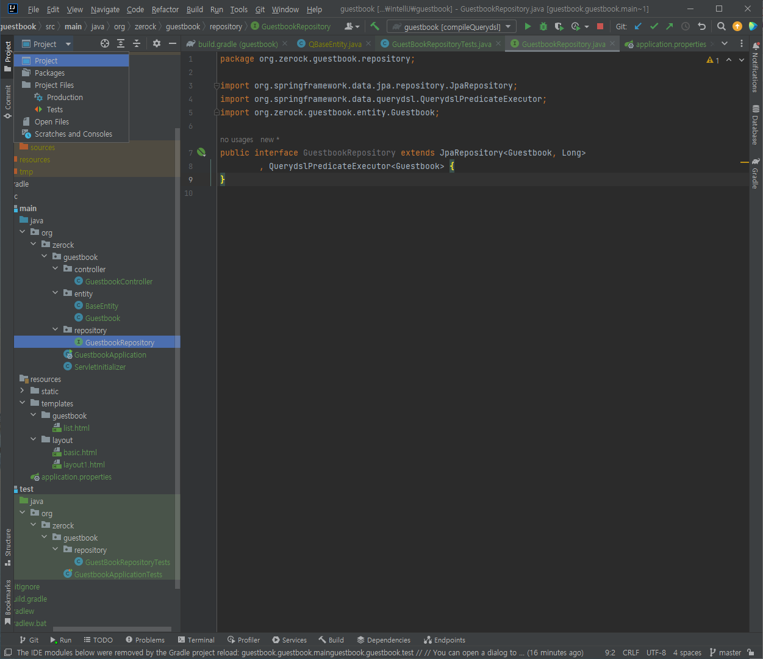Click CRLF line separator in status bar
Viewport: 763px width, 659px height.
[631, 653]
